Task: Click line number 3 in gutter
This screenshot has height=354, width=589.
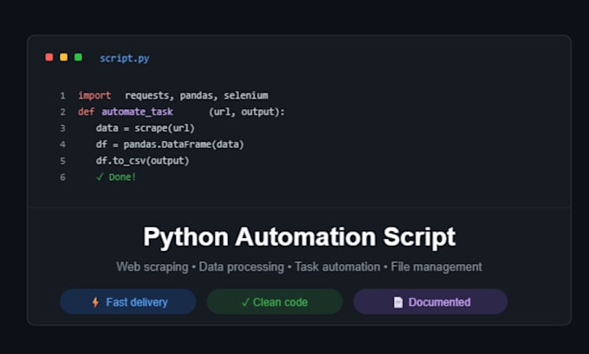Action: coord(62,128)
